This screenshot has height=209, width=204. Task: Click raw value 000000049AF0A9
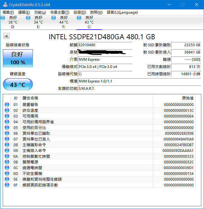coord(179,139)
